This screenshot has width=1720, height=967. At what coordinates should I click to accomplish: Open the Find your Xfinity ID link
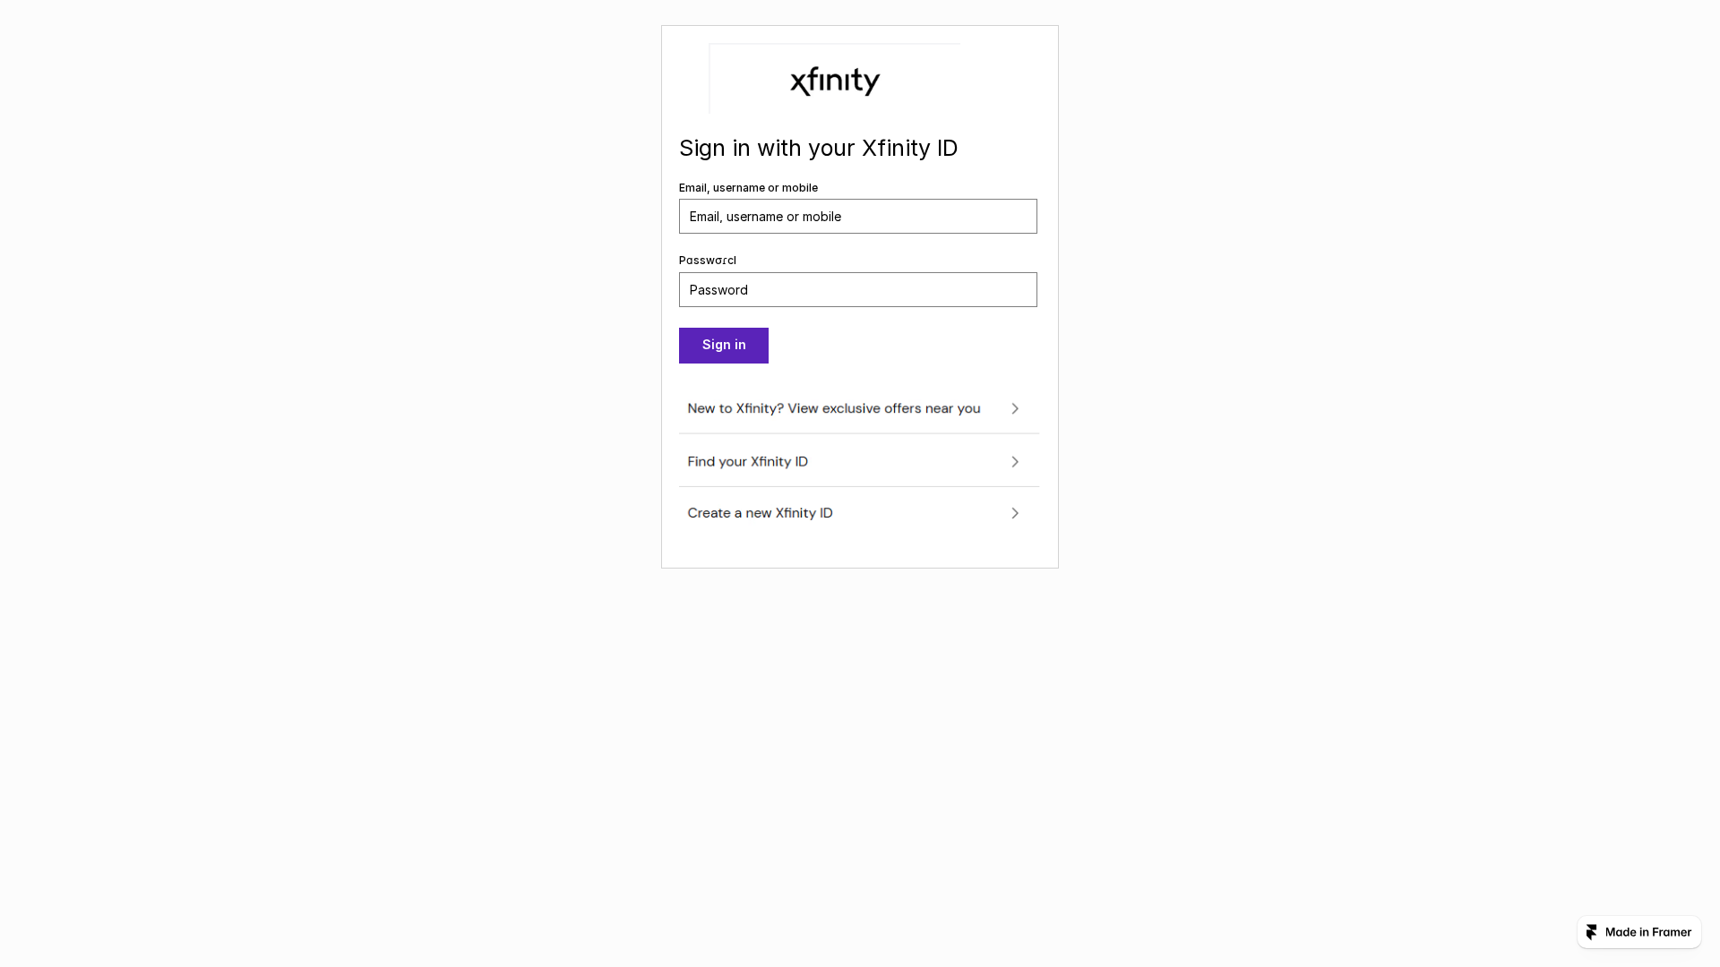click(x=858, y=462)
